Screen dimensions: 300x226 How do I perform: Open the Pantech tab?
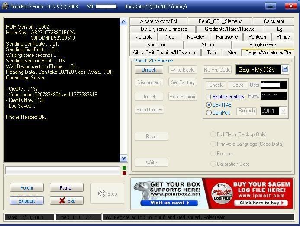tap(257, 37)
